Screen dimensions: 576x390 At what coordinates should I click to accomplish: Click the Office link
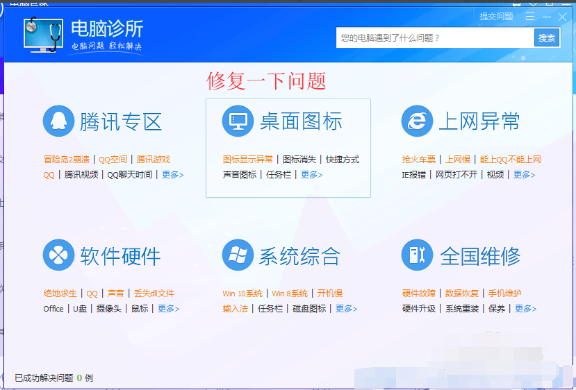click(54, 309)
